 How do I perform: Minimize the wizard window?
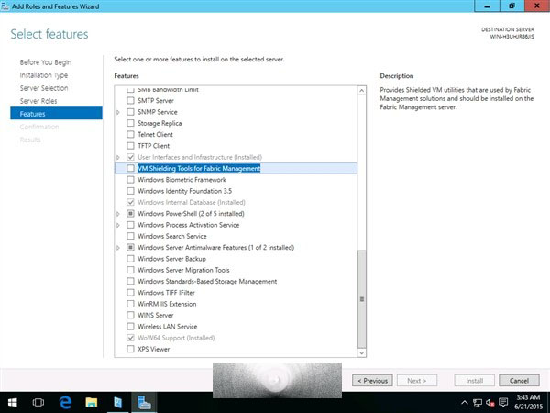(x=487, y=6)
